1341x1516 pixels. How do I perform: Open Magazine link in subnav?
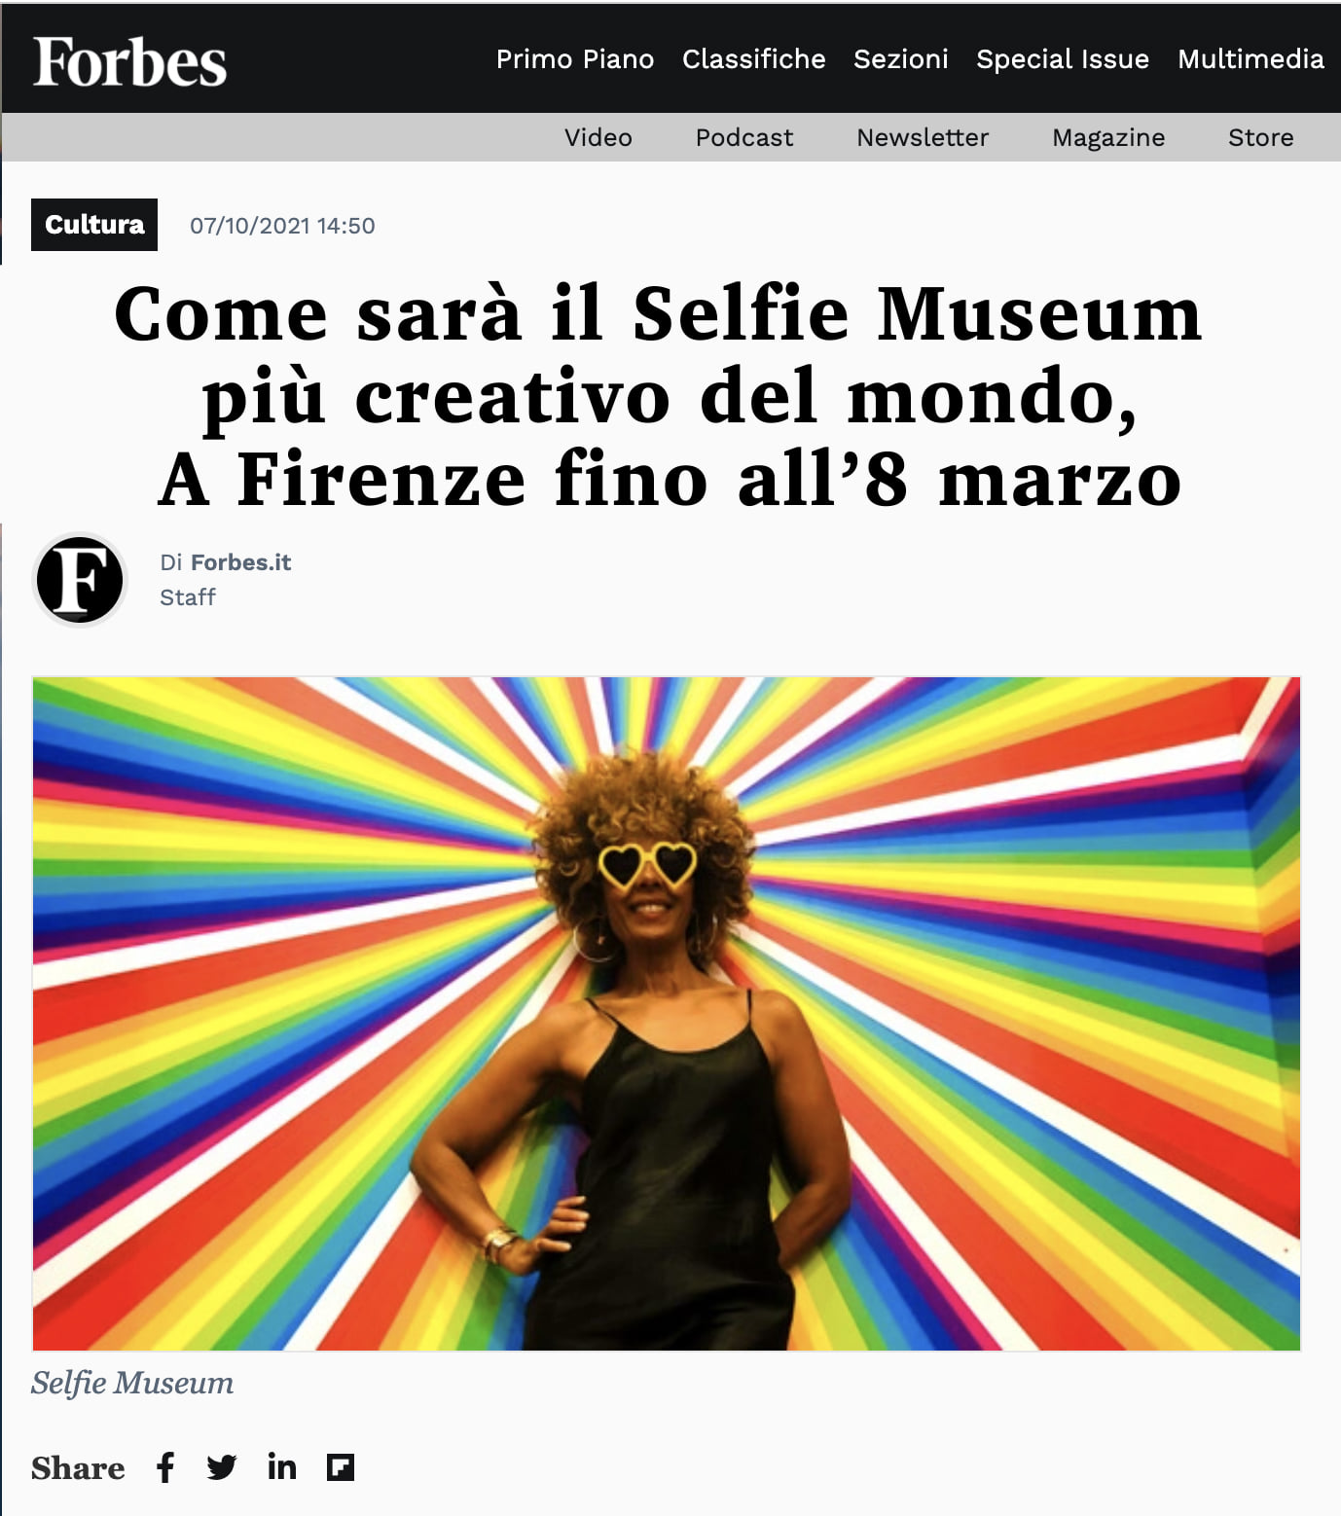tap(1108, 137)
